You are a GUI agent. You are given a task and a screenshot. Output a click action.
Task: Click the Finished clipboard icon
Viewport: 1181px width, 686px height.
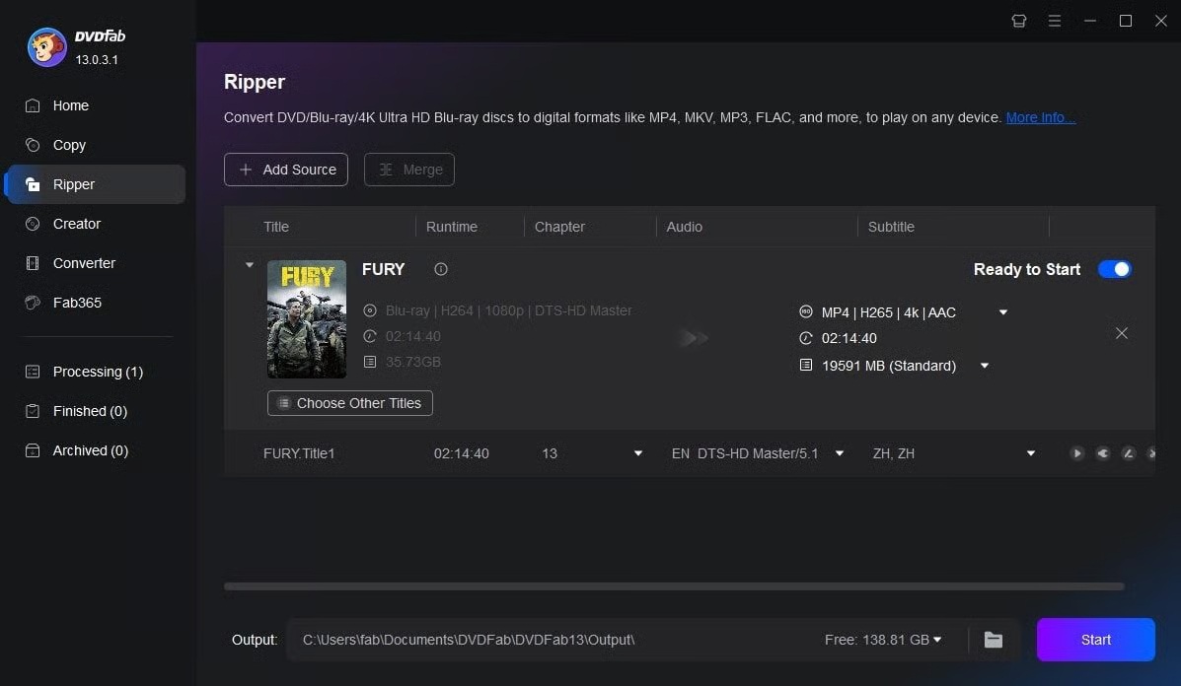(33, 411)
